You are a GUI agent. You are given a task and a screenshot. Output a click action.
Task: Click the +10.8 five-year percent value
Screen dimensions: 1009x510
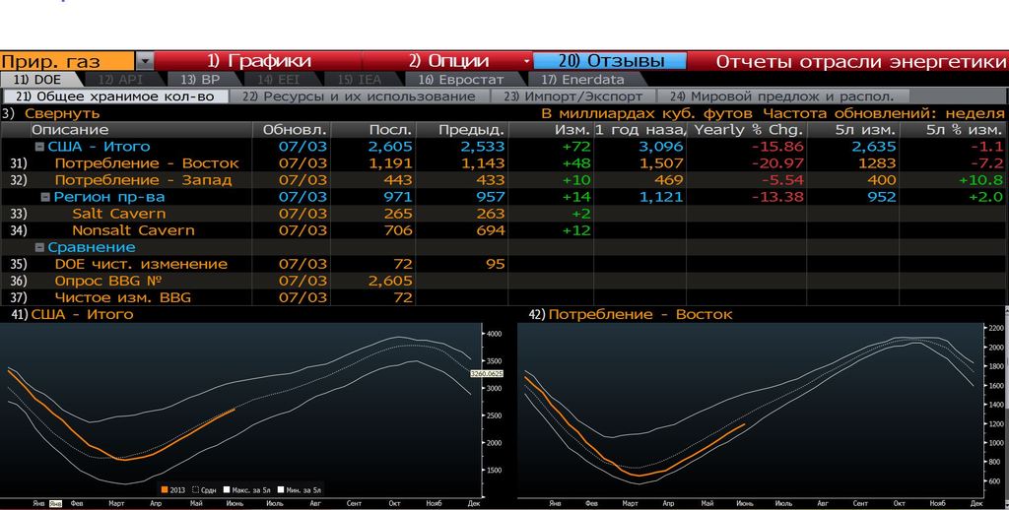[980, 180]
